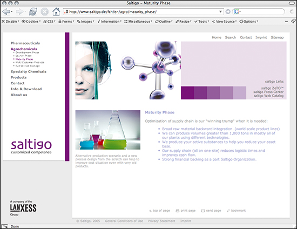Click the laboratory flasks image
Screen dimensions: 297x229
point(108,130)
